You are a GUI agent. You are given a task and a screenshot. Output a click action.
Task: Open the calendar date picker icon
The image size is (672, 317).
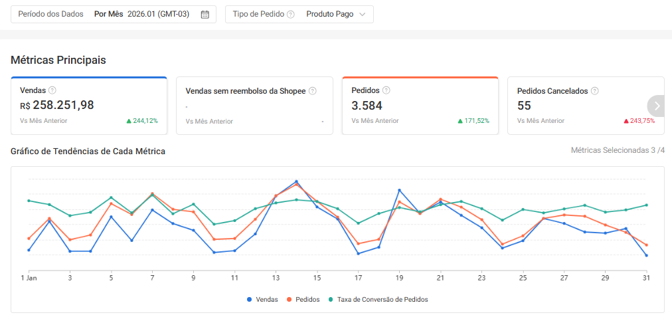[205, 15]
